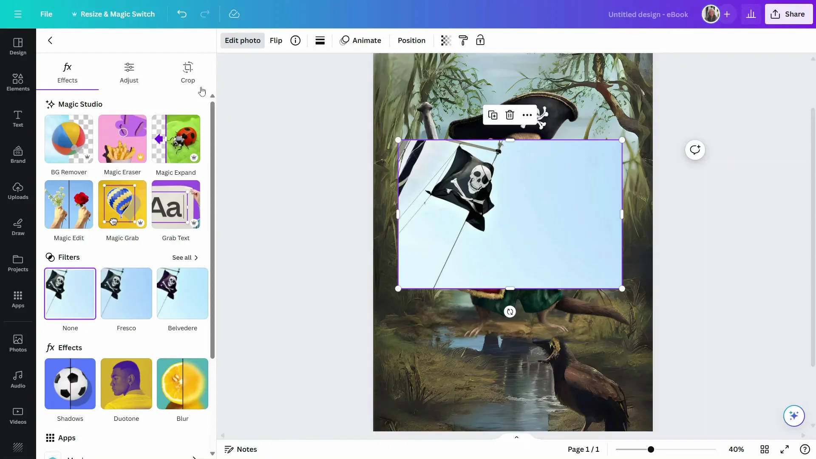Open the Draw tool from the sidebar
The height and width of the screenshot is (459, 816).
[x=17, y=227]
